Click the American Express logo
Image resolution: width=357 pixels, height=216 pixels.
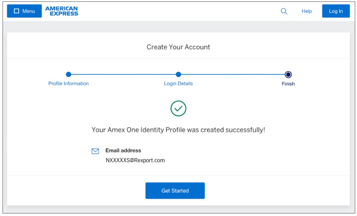[62, 11]
